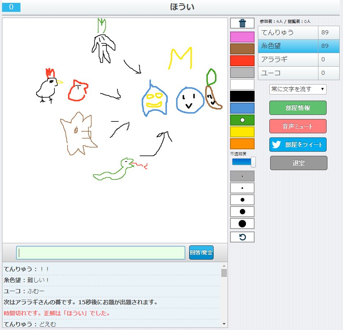Image resolution: width=343 pixels, height=330 pixels.
Task: Submit answer with 回答/発言 button
Action: pos(201,252)
